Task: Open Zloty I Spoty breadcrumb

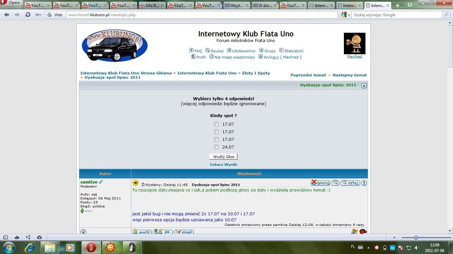Action: [x=256, y=73]
